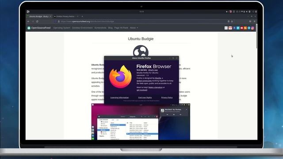The image size is (283, 159).
Task: Click the page vertical scrollbar
Action: click(256, 36)
